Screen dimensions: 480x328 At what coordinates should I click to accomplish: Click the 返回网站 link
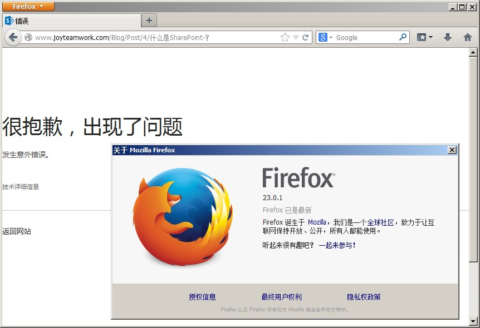tap(17, 231)
